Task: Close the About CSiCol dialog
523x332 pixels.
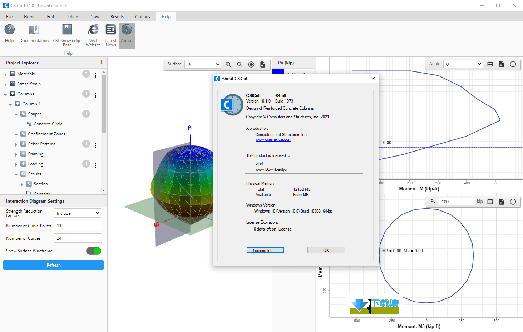Action: pyautogui.click(x=373, y=79)
